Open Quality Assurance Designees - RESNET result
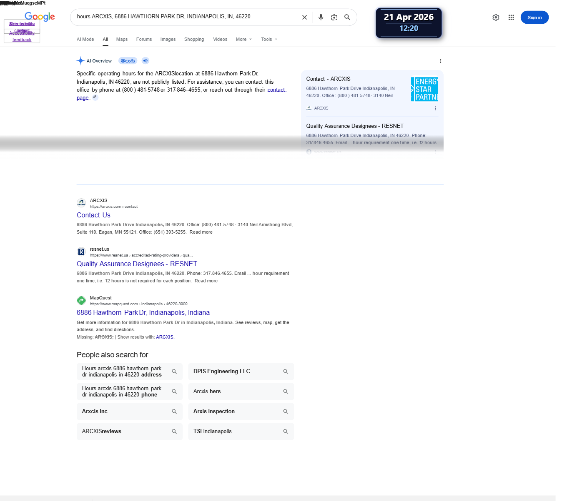This screenshot has width=562, height=501. pyautogui.click(x=137, y=264)
